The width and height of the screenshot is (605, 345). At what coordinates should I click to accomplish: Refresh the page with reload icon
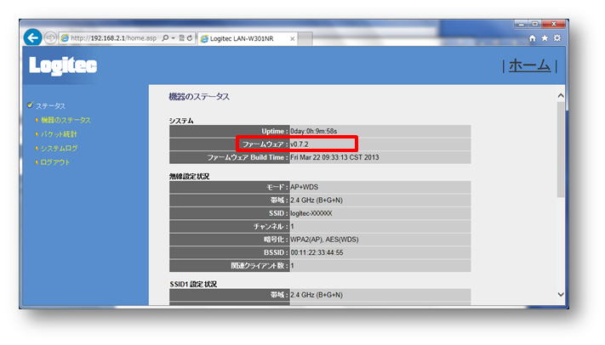(x=190, y=37)
